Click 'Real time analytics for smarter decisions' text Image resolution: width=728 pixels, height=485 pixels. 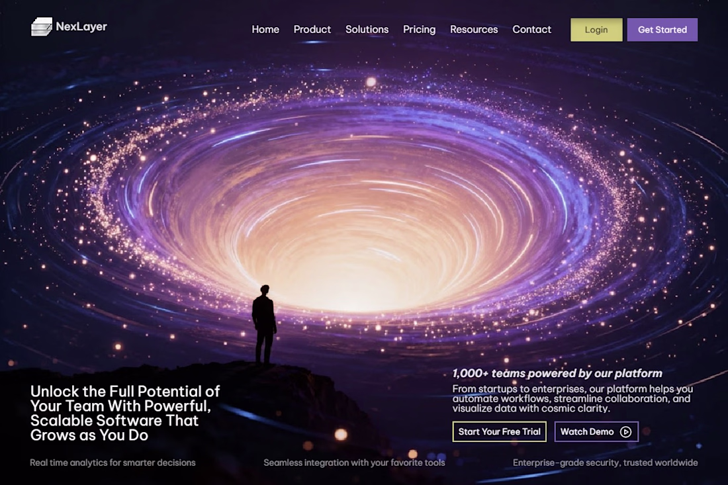click(113, 463)
